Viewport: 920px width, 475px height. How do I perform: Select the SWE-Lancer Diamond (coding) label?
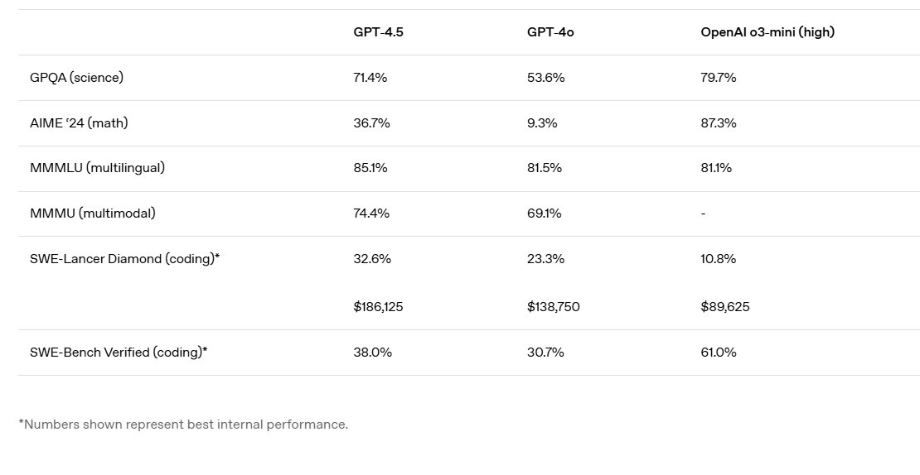point(124,259)
